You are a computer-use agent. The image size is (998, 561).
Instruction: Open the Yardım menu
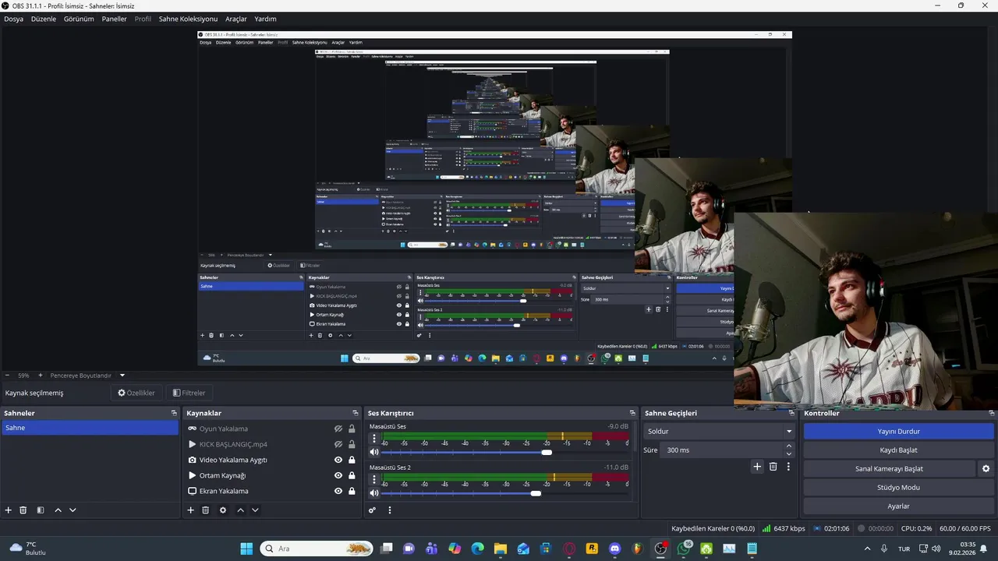click(x=265, y=19)
